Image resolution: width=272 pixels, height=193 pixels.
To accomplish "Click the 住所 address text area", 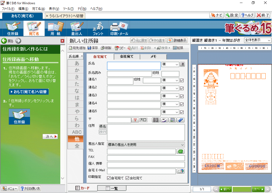I will coord(146,133).
